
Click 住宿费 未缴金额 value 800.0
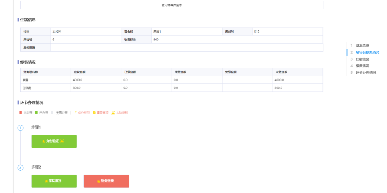coord(278,88)
